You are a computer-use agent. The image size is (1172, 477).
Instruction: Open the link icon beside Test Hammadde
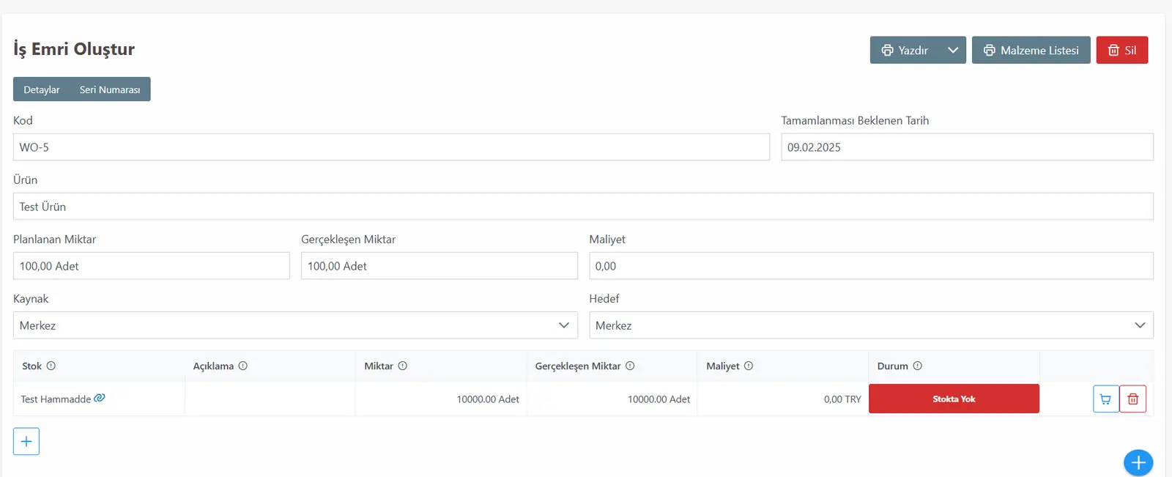[x=100, y=398]
